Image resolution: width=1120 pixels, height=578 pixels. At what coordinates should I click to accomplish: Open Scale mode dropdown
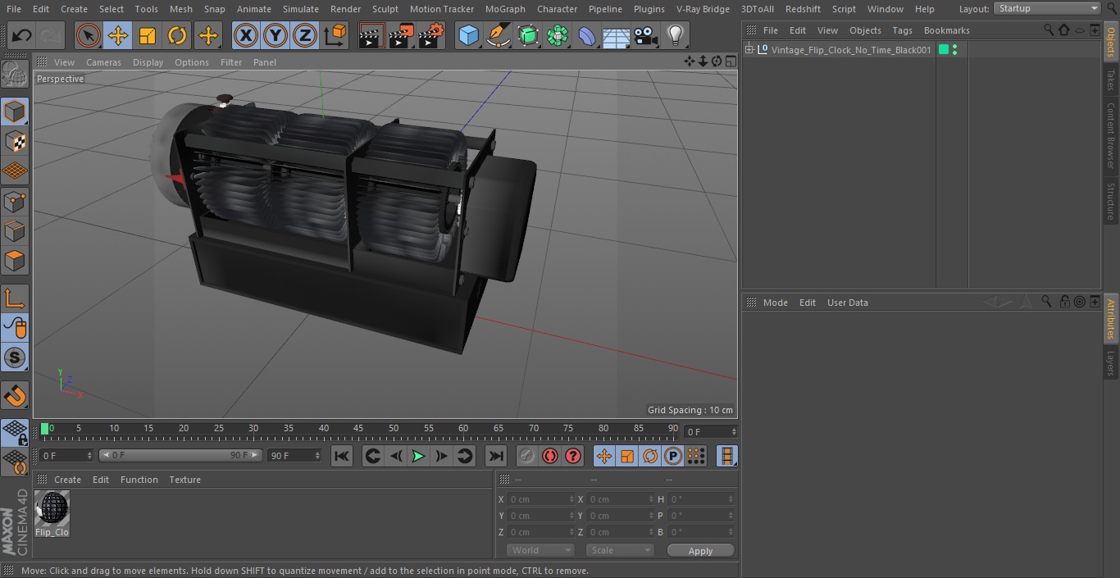[620, 550]
